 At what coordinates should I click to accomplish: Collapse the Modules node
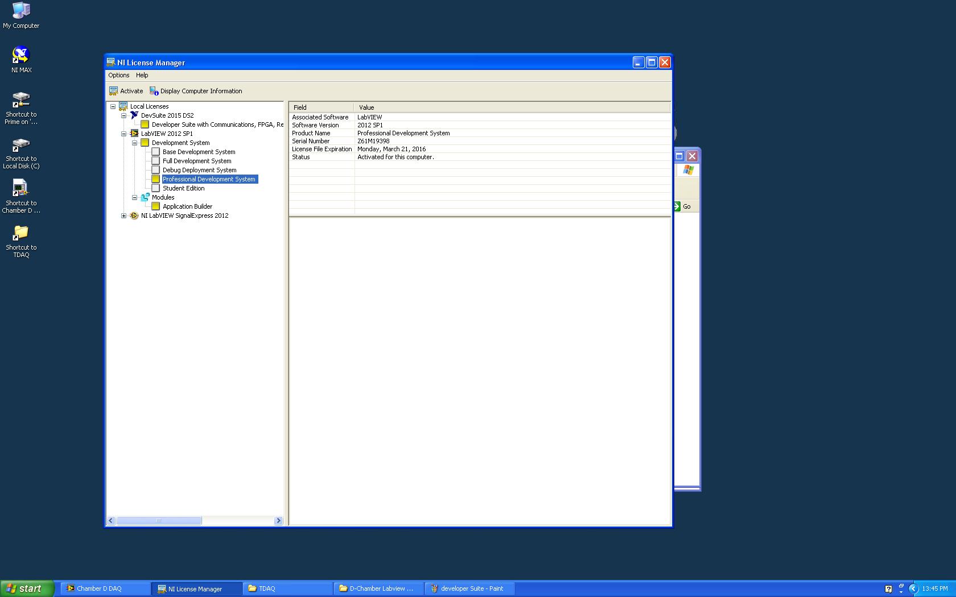tap(134, 197)
